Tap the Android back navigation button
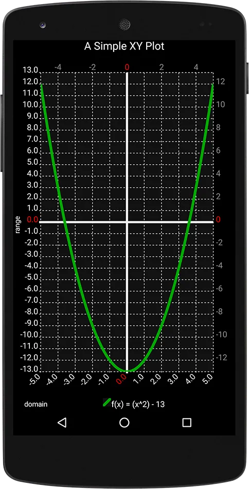249x489 pixels. pos(62,423)
